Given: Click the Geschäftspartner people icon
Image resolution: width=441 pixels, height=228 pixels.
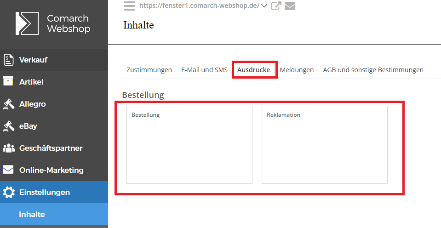Looking at the screenshot, I should pos(8,148).
